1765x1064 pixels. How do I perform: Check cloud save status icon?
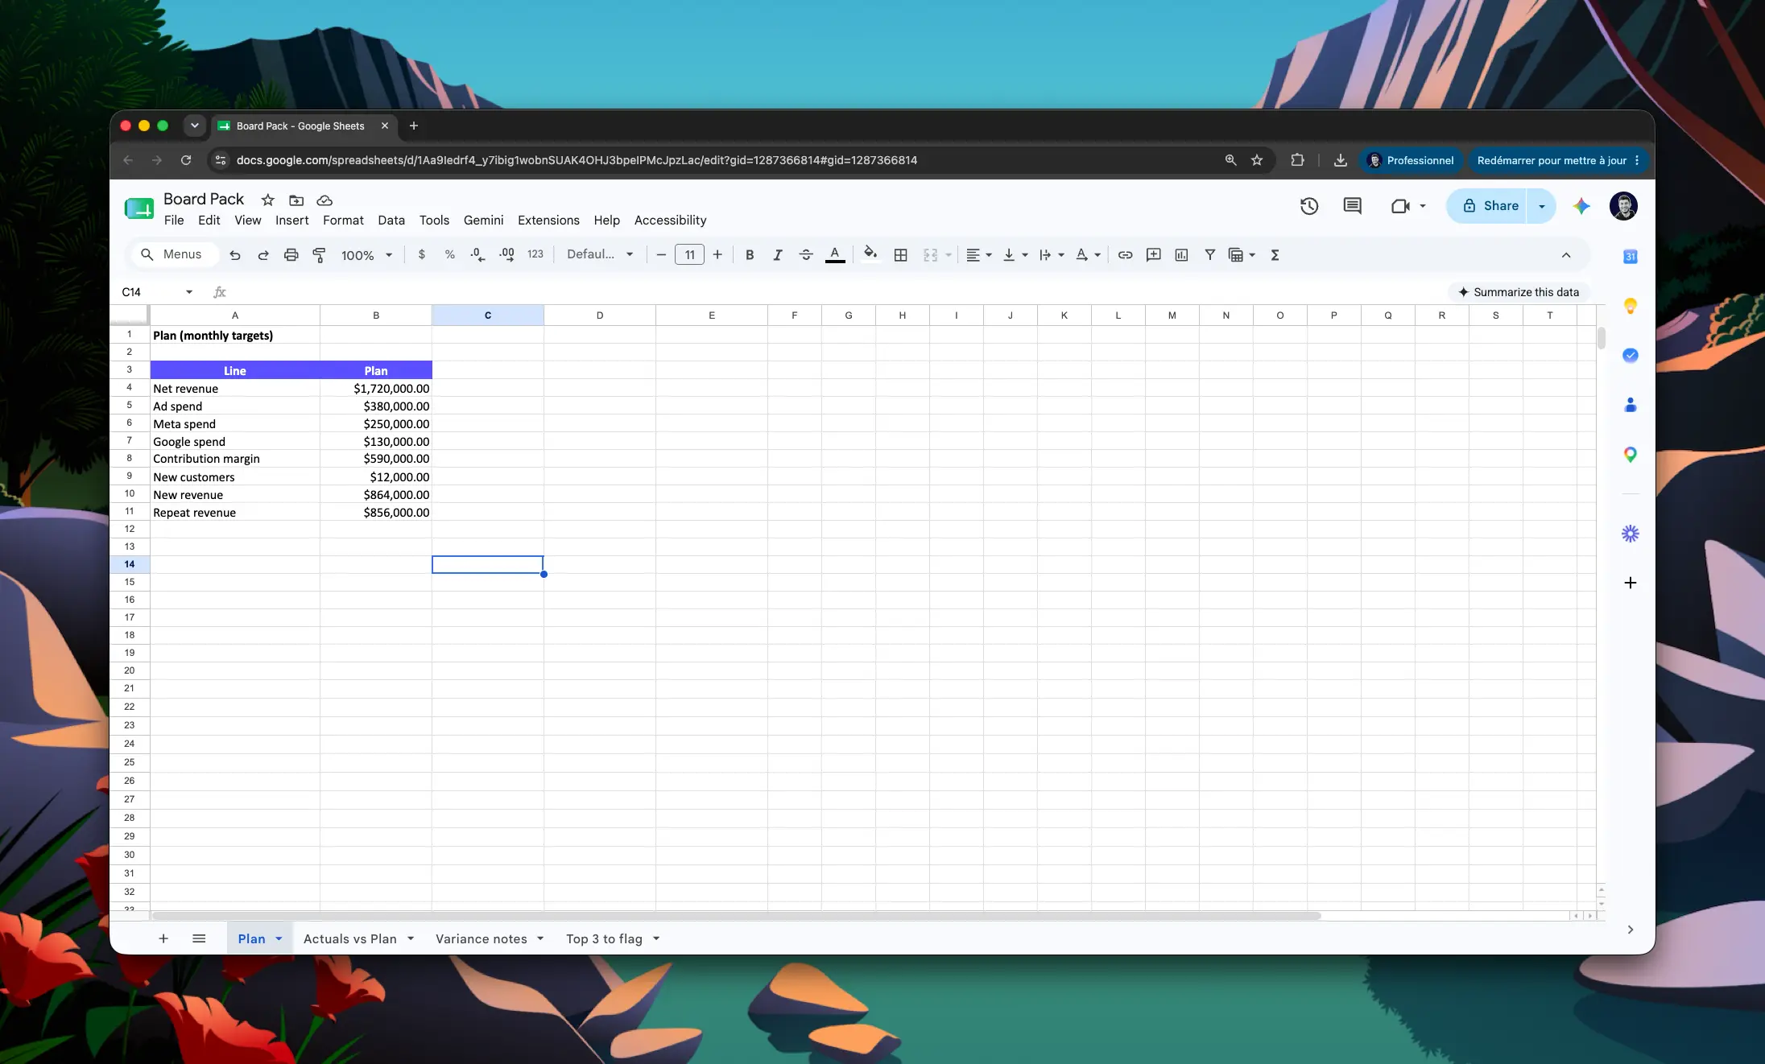(x=324, y=200)
